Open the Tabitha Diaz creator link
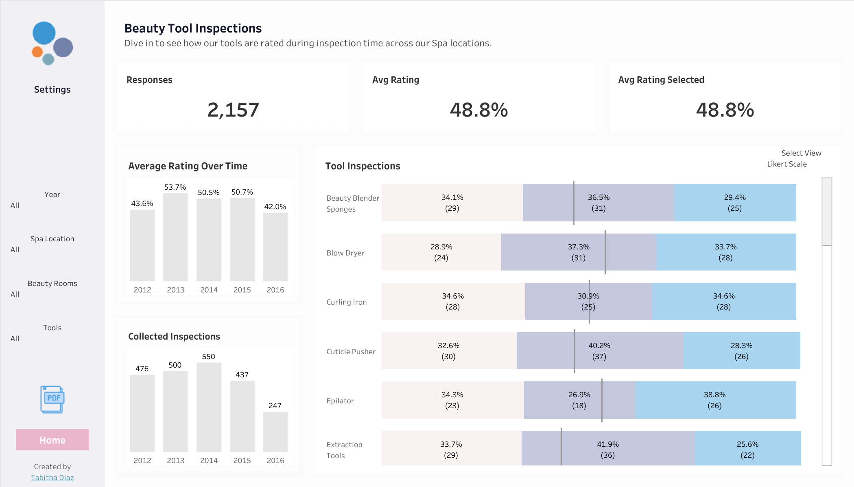This screenshot has width=854, height=487. tap(52, 478)
